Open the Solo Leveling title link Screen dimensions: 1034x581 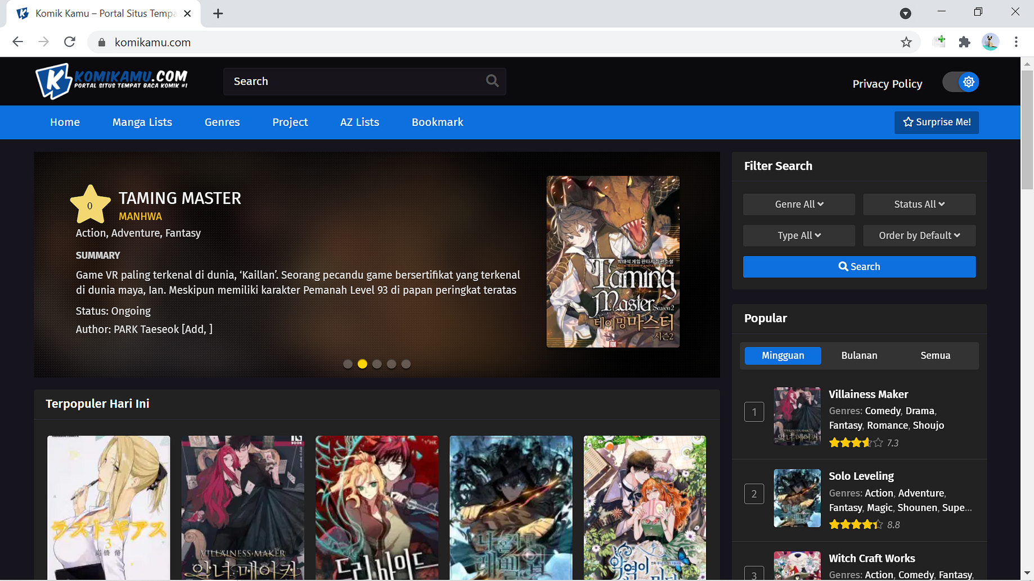(x=861, y=476)
